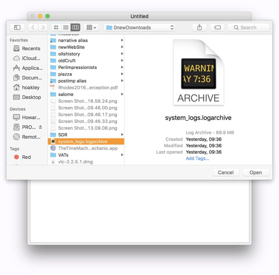Click the forward navigation arrow
Viewport: 279px width, 275px height.
click(x=43, y=27)
